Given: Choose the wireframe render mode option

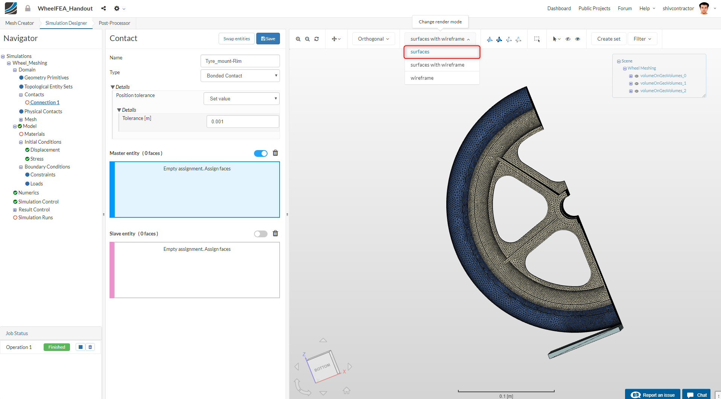Looking at the screenshot, I should click(x=422, y=78).
